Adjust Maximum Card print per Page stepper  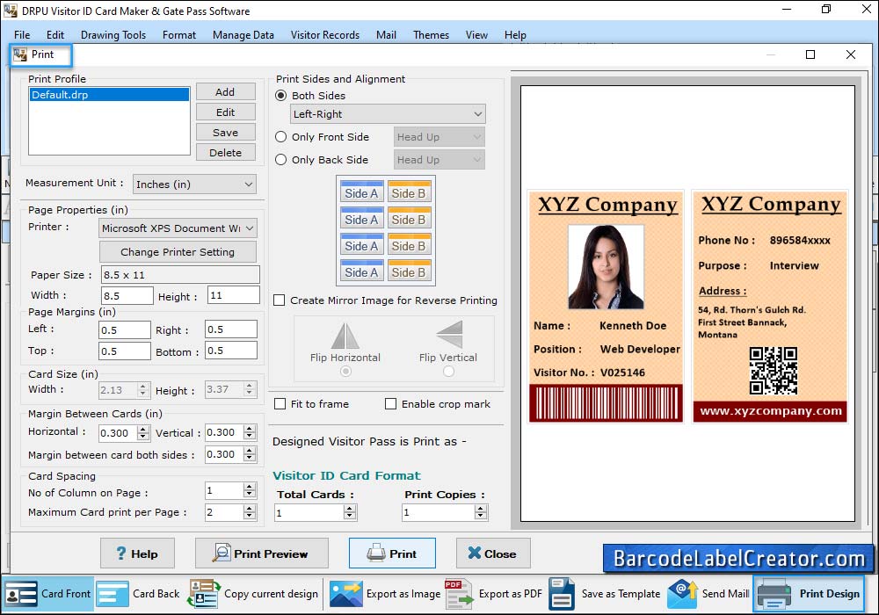click(x=250, y=512)
